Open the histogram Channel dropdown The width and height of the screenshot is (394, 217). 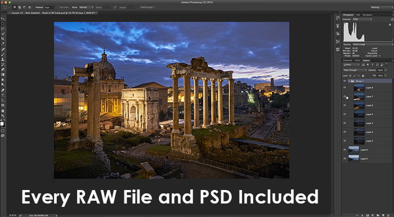coord(362,19)
